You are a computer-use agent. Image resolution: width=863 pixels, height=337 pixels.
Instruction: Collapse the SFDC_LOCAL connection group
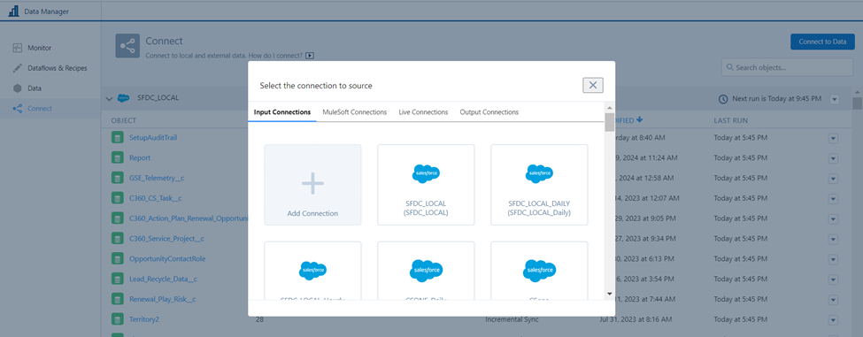pyautogui.click(x=109, y=99)
